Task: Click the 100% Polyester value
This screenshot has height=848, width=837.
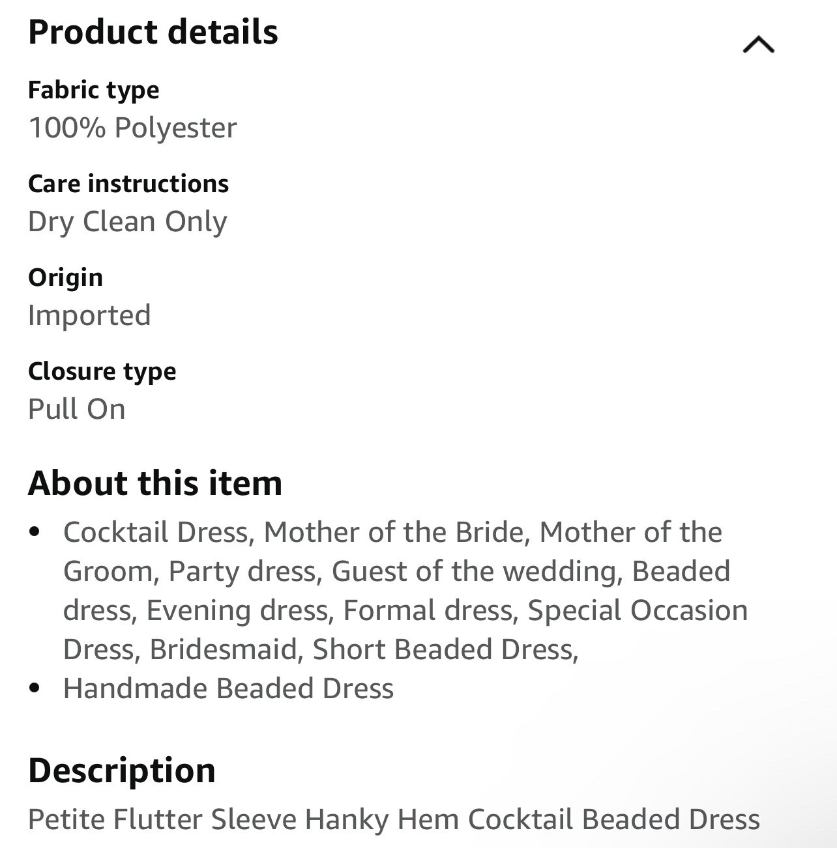Action: click(x=132, y=128)
